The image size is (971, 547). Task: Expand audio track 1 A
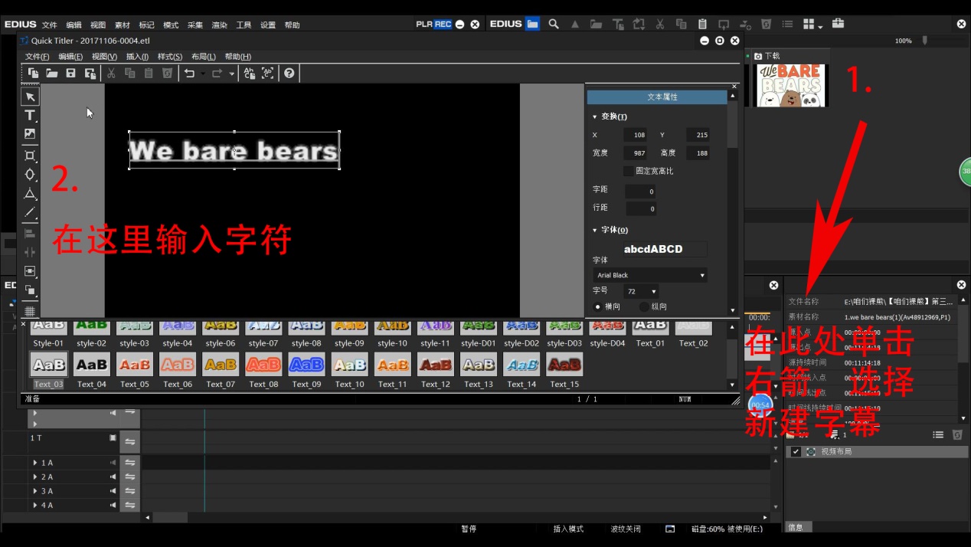[x=35, y=463]
